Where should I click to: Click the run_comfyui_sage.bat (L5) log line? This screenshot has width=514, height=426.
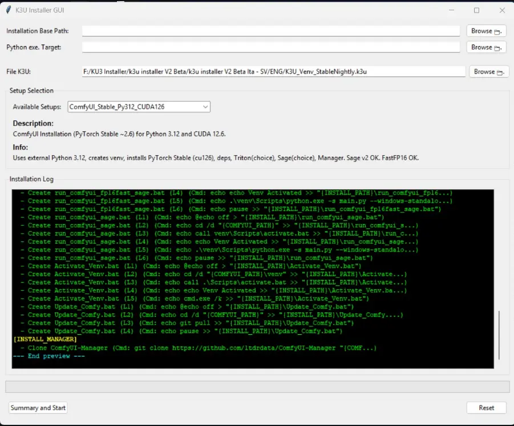219,250
